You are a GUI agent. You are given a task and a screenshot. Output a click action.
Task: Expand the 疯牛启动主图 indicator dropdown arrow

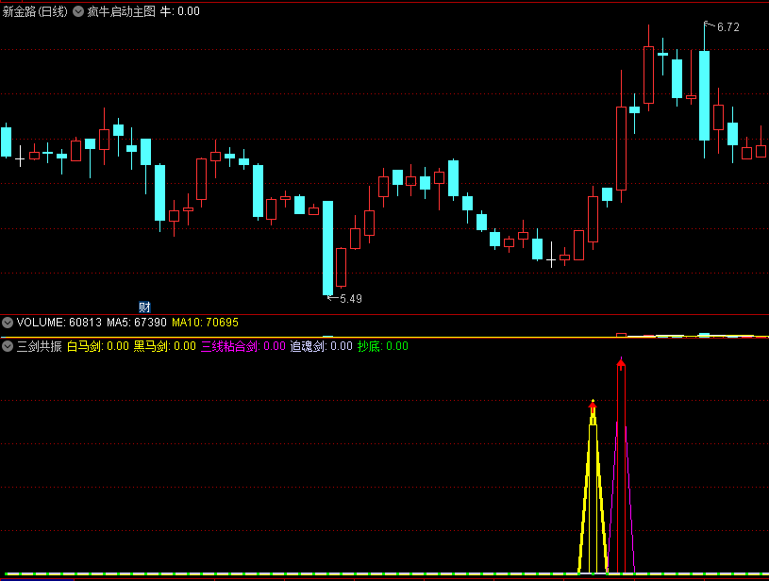(x=78, y=11)
